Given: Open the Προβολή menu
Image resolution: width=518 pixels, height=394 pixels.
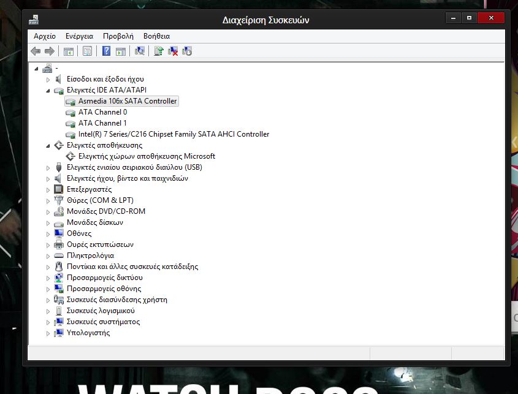Looking at the screenshot, I should click(118, 36).
